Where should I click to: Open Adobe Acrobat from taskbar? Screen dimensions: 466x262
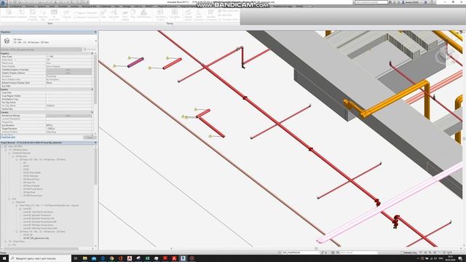pos(174,258)
